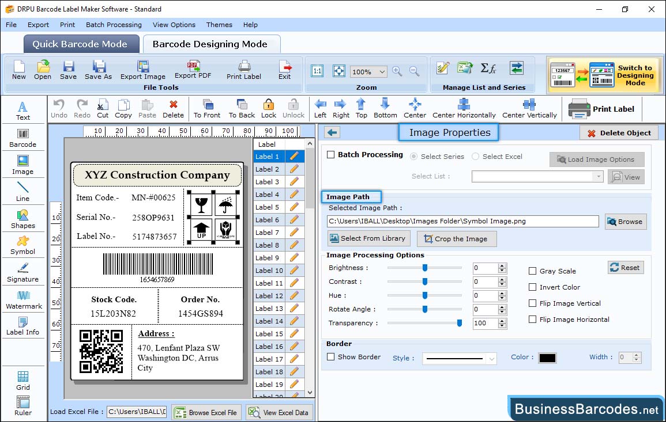Click the Brightness slider handle
Image resolution: width=666 pixels, height=422 pixels.
(x=425, y=268)
